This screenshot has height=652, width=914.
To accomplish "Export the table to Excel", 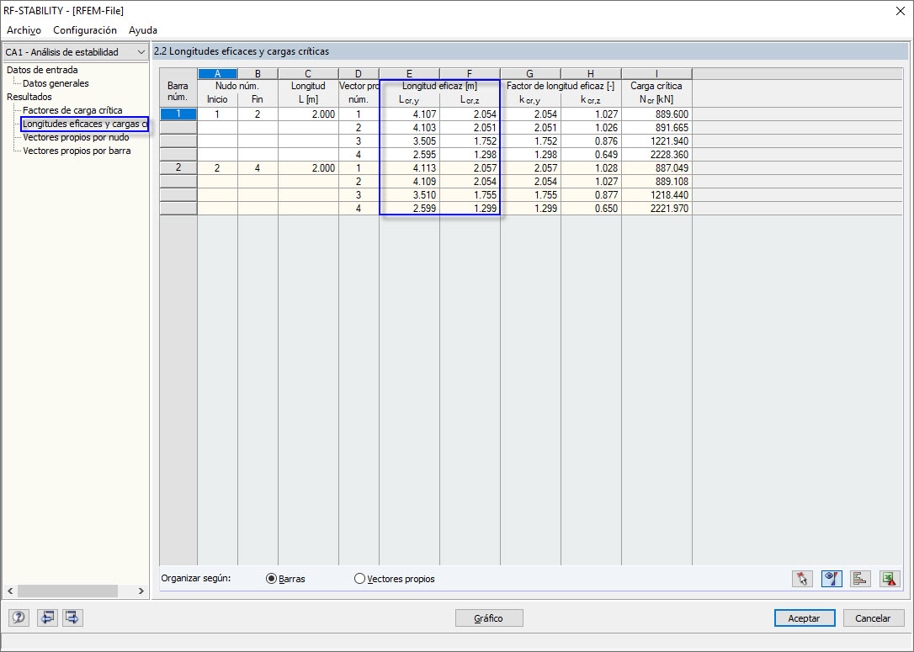I will click(890, 579).
